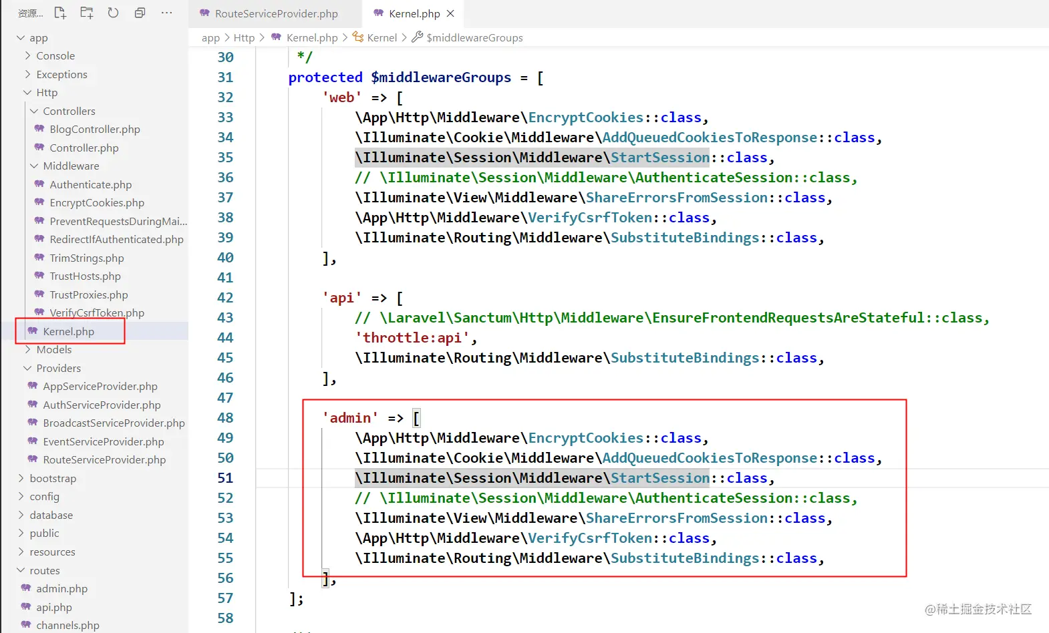Click the Kernel class breadcrumb
Viewport: 1049px width, 633px height.
click(382, 38)
